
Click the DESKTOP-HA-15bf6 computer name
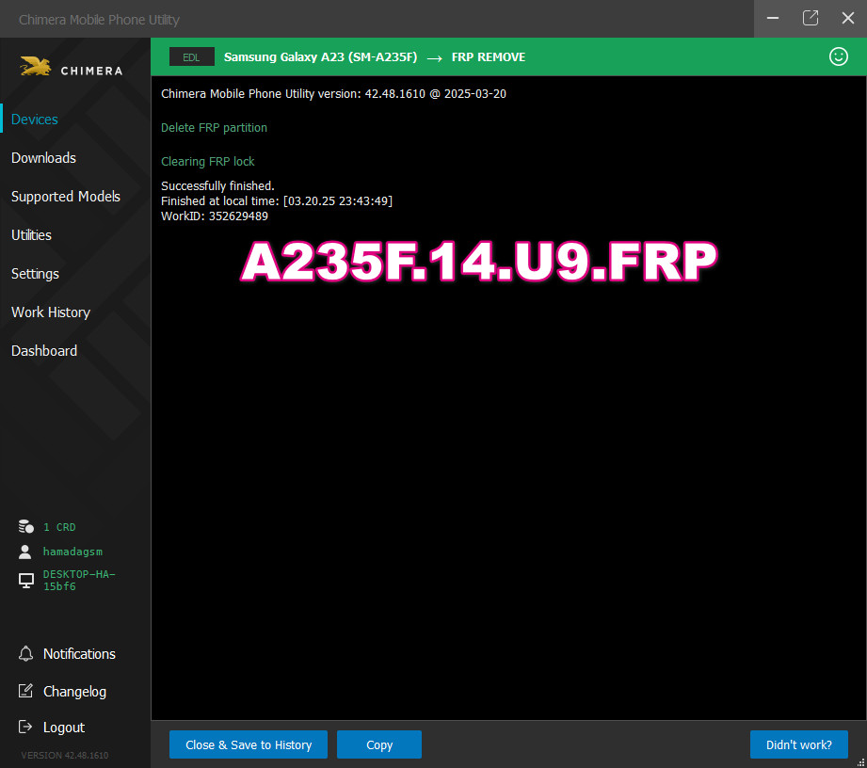point(79,580)
